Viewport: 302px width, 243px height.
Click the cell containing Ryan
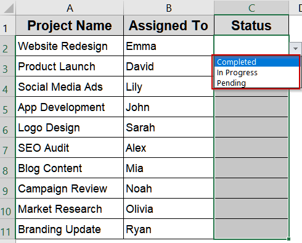tap(169, 229)
